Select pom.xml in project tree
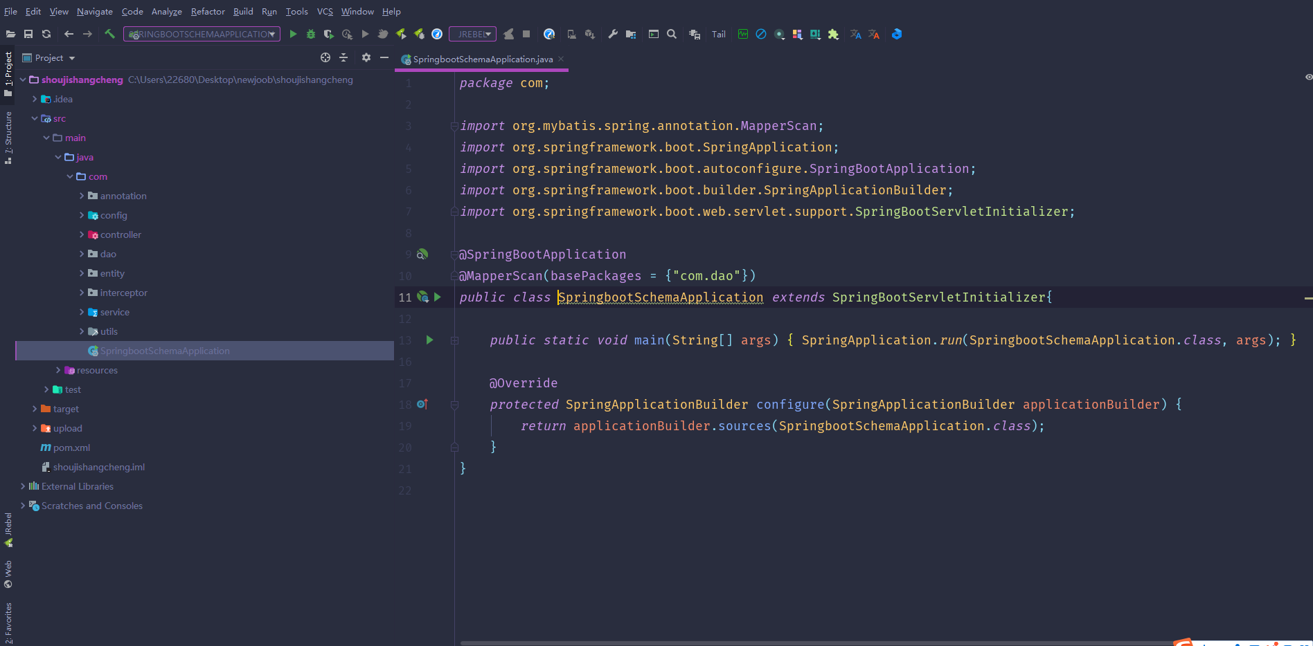The height and width of the screenshot is (646, 1313). (x=65, y=447)
